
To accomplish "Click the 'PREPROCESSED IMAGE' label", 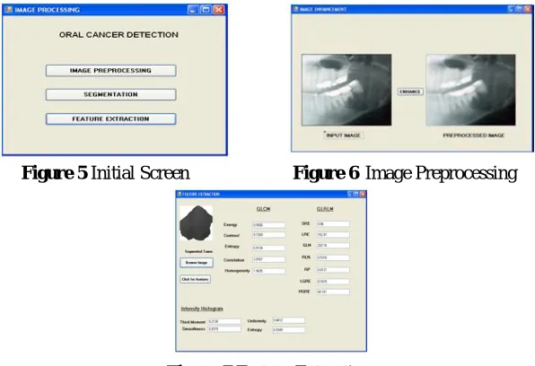I will [x=474, y=135].
